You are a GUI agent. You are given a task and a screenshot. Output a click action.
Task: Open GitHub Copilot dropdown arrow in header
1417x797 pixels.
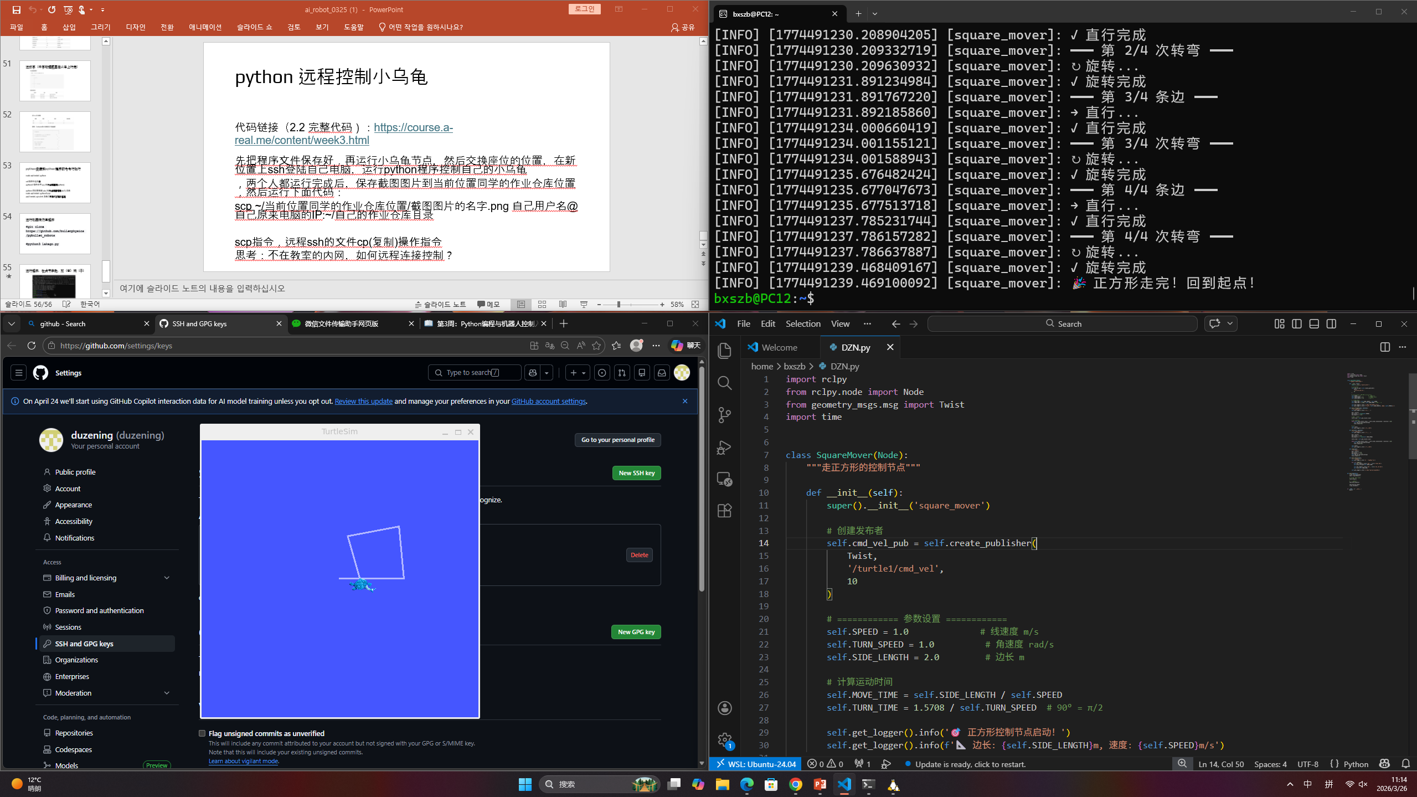[547, 373]
